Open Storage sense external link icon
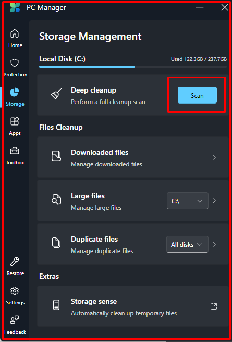Screen dimensions: 232x342 tap(214, 306)
